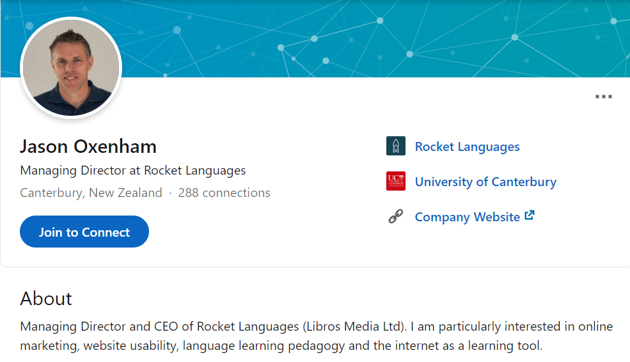Open the Rocket Languages company link
This screenshot has height=362, width=630.
[x=467, y=146]
